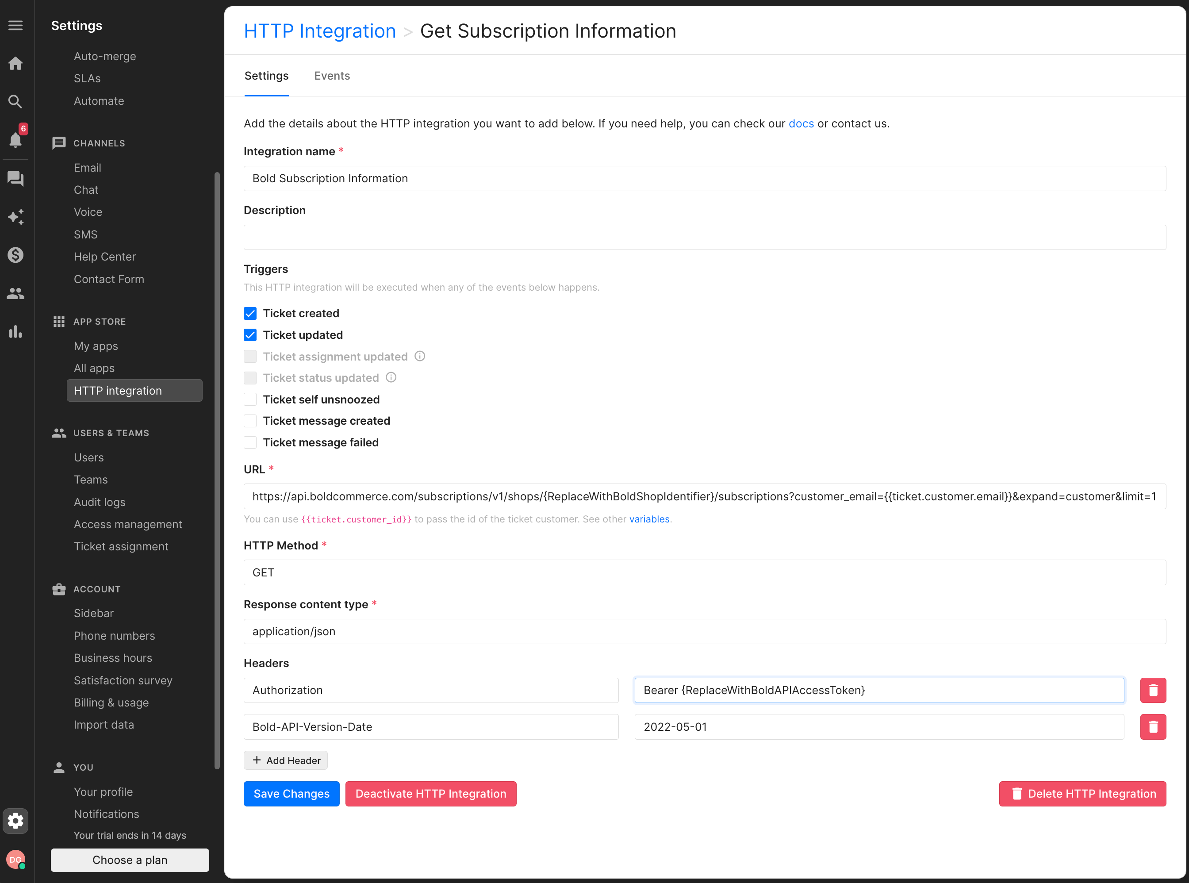
Task: Open the hamburger menu icon
Action: (x=15, y=25)
